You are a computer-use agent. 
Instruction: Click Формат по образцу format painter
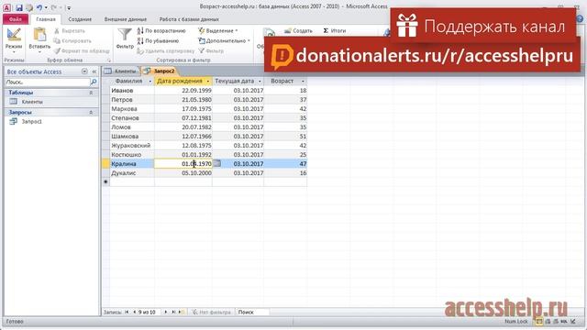[82, 51]
